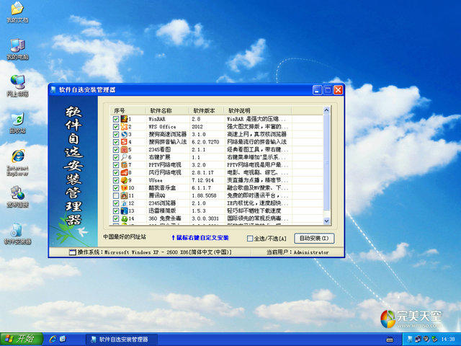Uncheck the PPTV网络电视 checkbox
The image size is (461, 346).
pos(116,165)
